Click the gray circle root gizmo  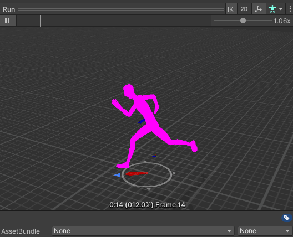coord(146,174)
